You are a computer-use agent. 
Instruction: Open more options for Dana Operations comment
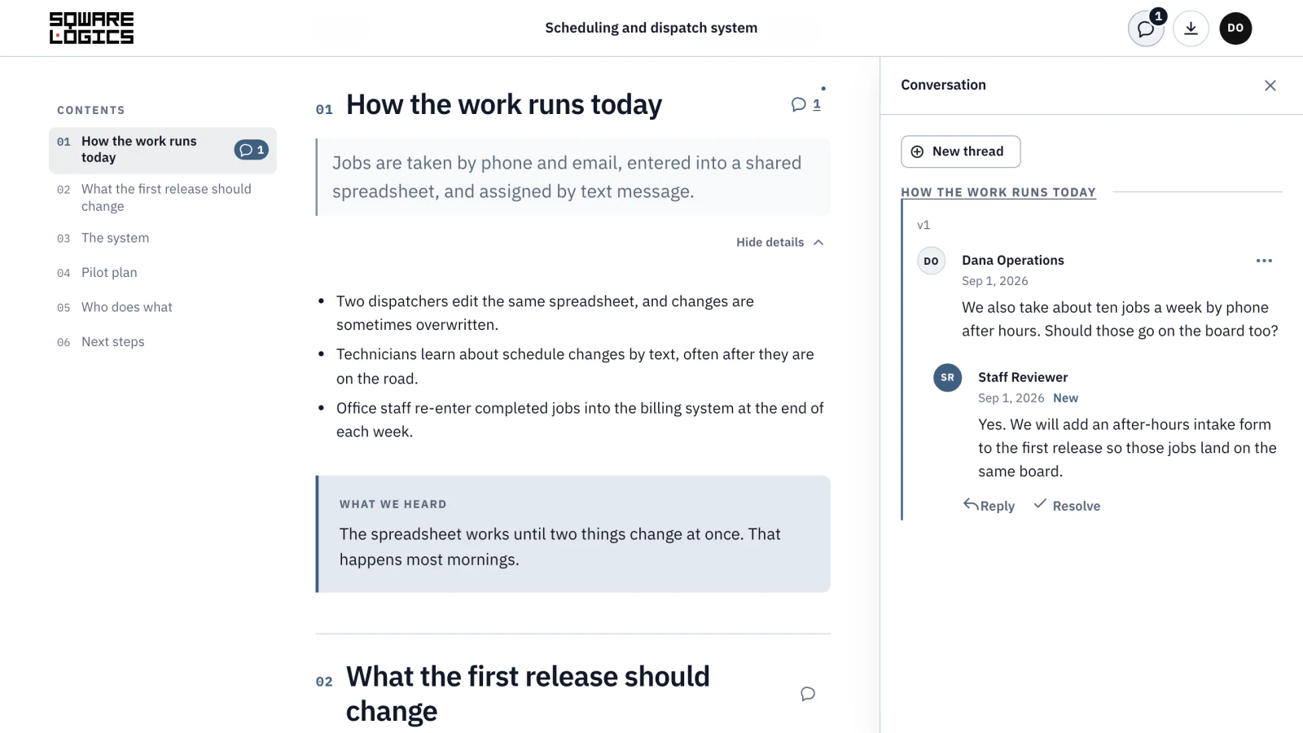tap(1264, 261)
